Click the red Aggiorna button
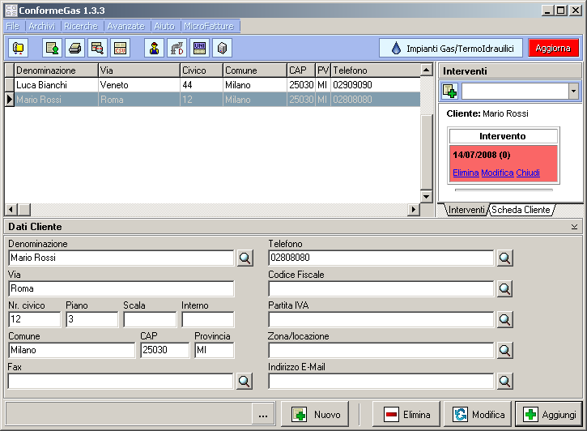 point(553,49)
